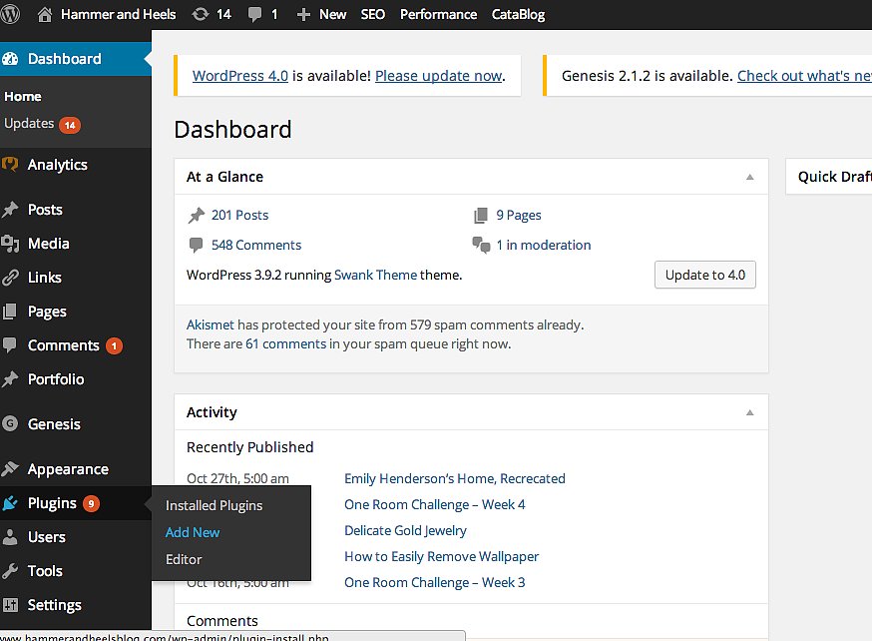Click the Oct 27th, 5:00 am timestamp
The height and width of the screenshot is (641, 872).
(x=237, y=478)
